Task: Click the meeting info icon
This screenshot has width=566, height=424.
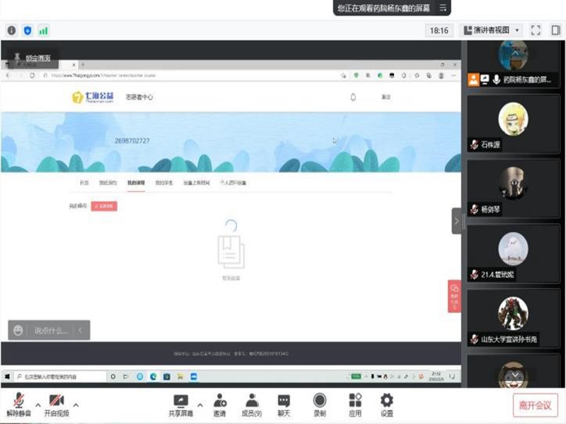Action: [x=11, y=30]
